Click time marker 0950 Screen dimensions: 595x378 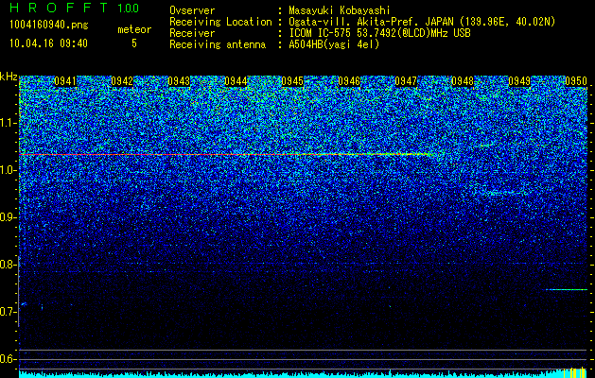576,81
